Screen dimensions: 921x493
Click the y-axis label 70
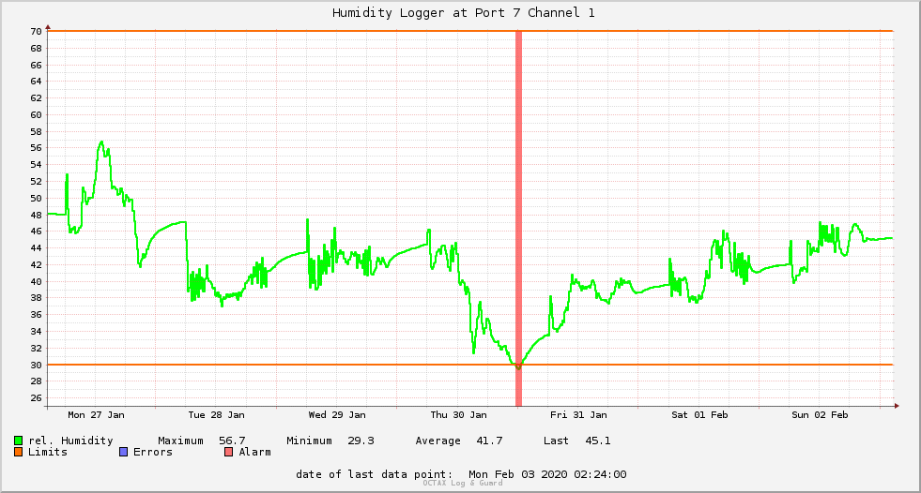36,32
